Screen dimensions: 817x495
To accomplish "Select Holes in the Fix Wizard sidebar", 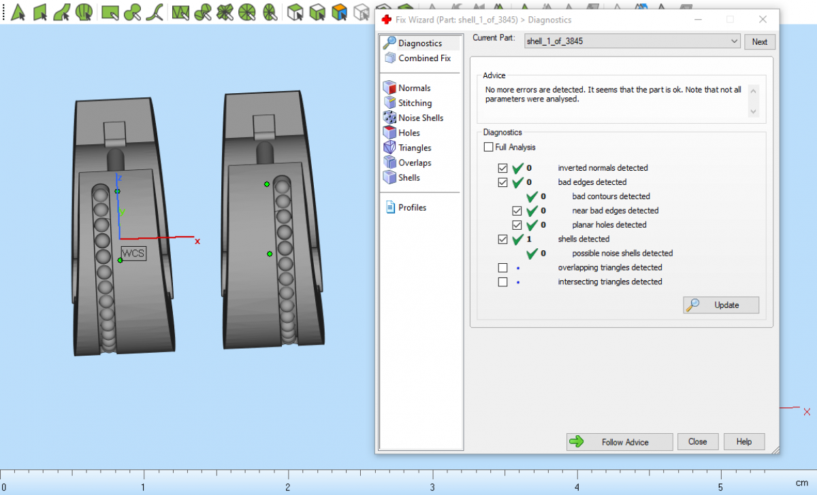I will (x=408, y=133).
